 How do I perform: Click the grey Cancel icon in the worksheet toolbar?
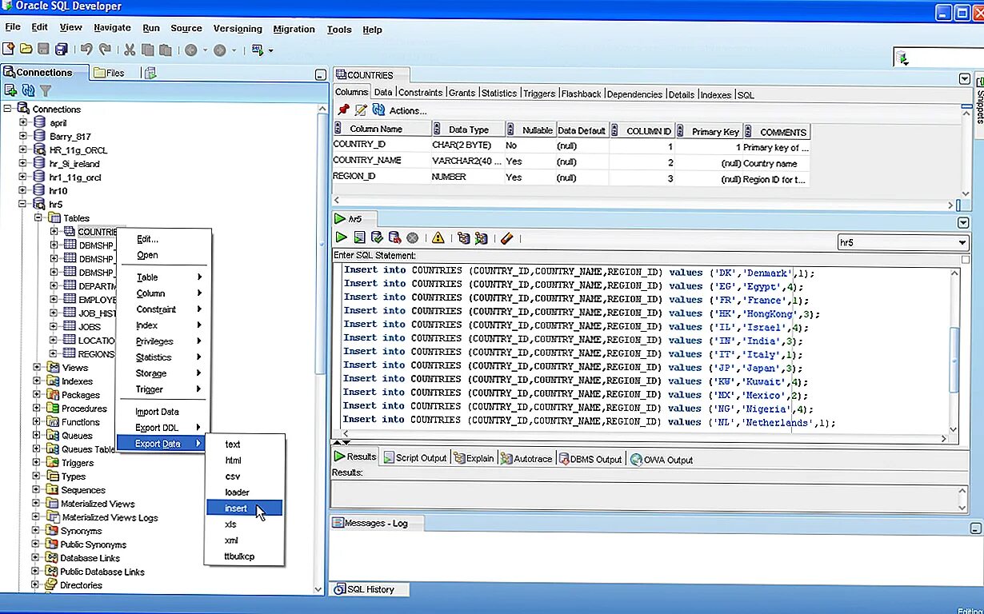(x=413, y=237)
